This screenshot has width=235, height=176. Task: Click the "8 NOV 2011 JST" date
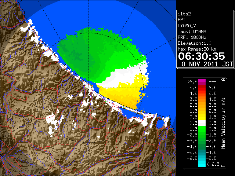(x=207, y=64)
